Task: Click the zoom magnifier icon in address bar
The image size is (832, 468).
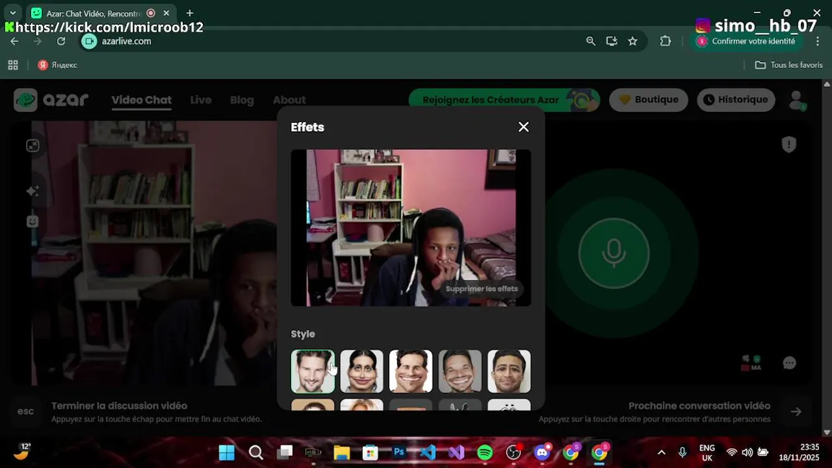Action: pyautogui.click(x=590, y=41)
